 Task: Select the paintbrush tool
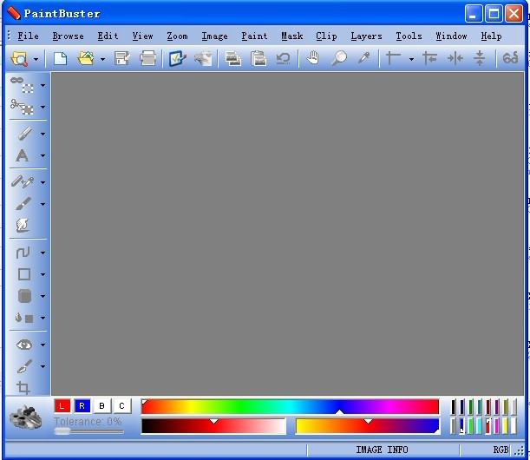click(x=23, y=204)
